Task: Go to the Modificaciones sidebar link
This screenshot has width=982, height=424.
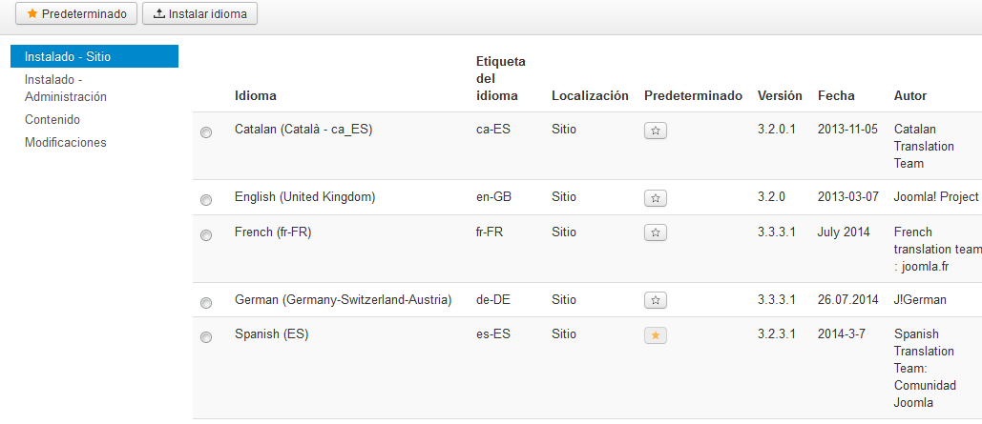Action: coord(66,142)
